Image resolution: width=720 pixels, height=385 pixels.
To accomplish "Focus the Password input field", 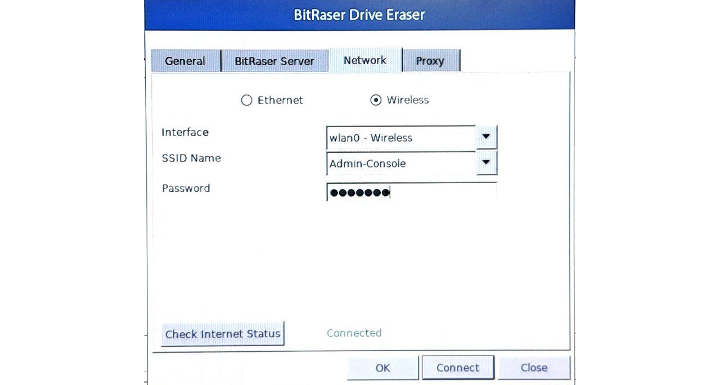I will point(411,192).
